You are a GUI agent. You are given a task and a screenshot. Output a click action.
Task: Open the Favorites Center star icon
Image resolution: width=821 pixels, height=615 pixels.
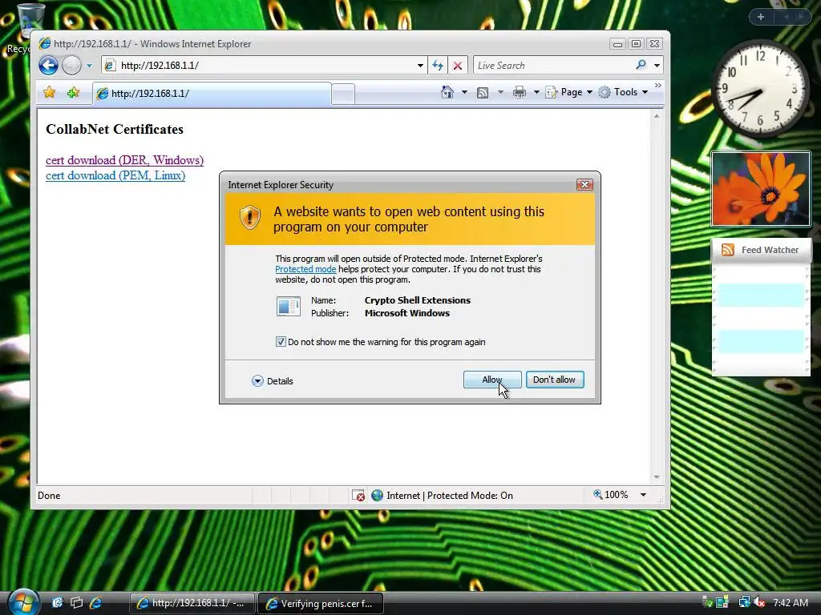pos(49,93)
